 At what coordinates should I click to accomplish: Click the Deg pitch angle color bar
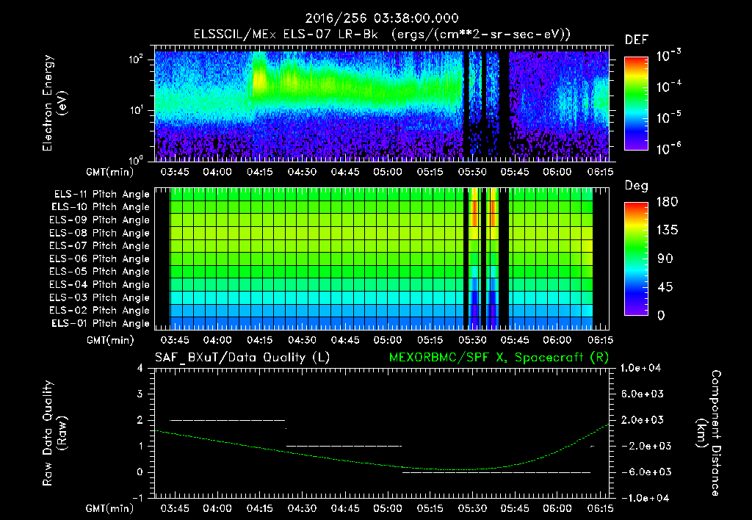pos(636,259)
